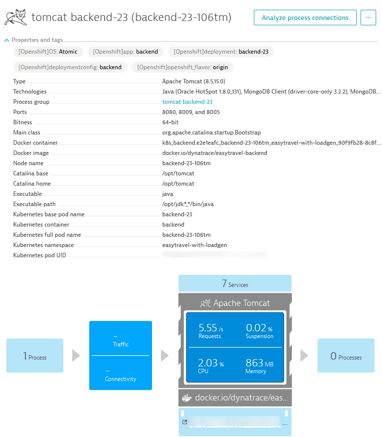Select the [Openshift]deploymentconfig: backend tag
The width and height of the screenshot is (382, 437).
click(70, 67)
